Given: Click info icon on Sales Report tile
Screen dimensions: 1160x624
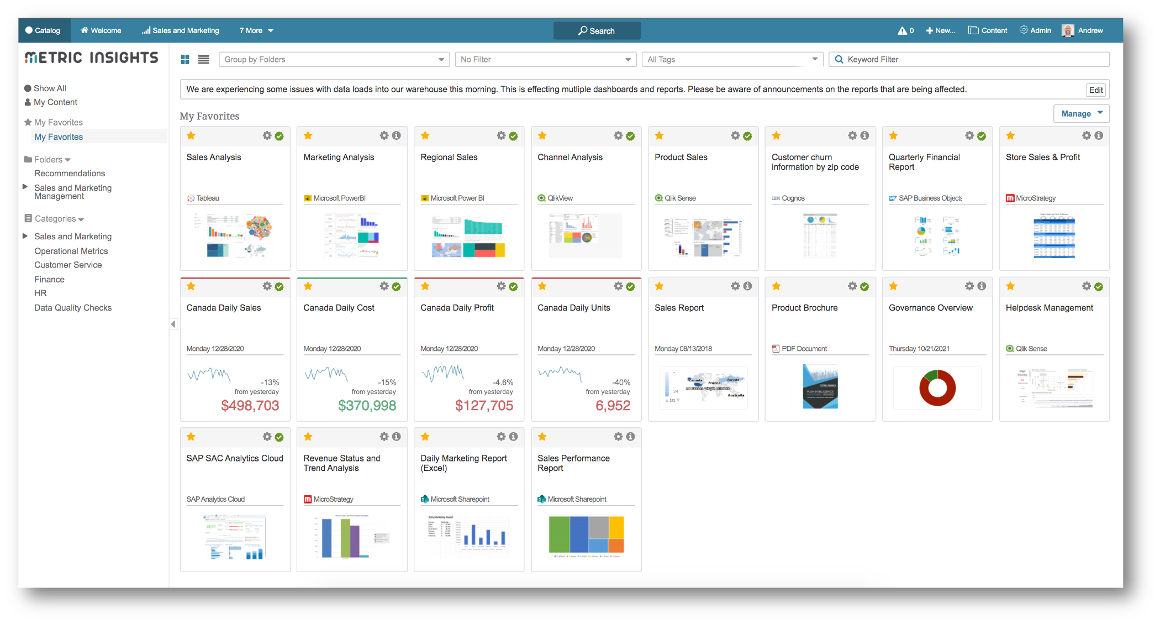Looking at the screenshot, I should pyautogui.click(x=747, y=286).
